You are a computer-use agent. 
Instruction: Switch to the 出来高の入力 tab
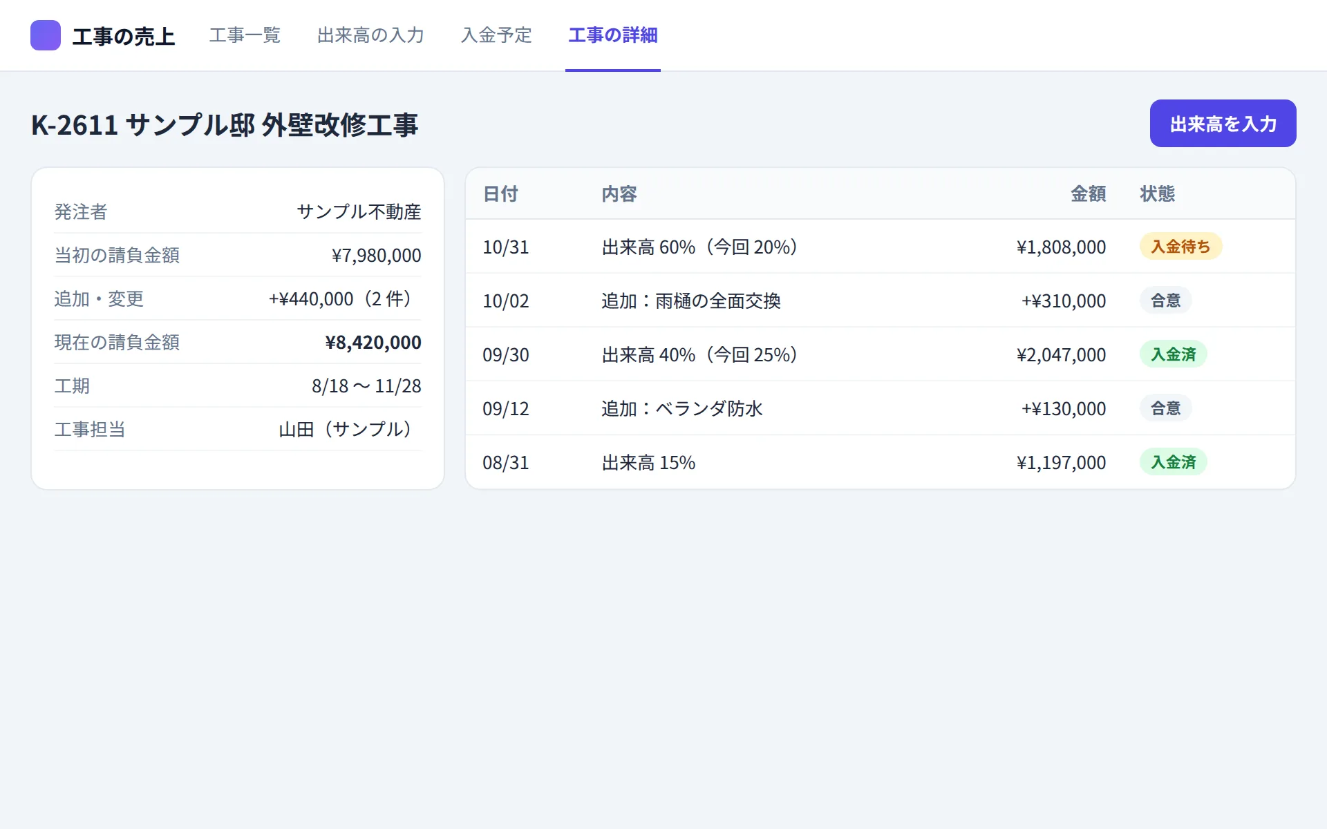[370, 35]
